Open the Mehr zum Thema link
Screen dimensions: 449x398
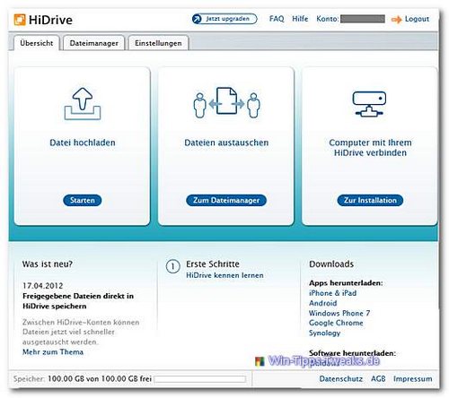pyautogui.click(x=53, y=352)
